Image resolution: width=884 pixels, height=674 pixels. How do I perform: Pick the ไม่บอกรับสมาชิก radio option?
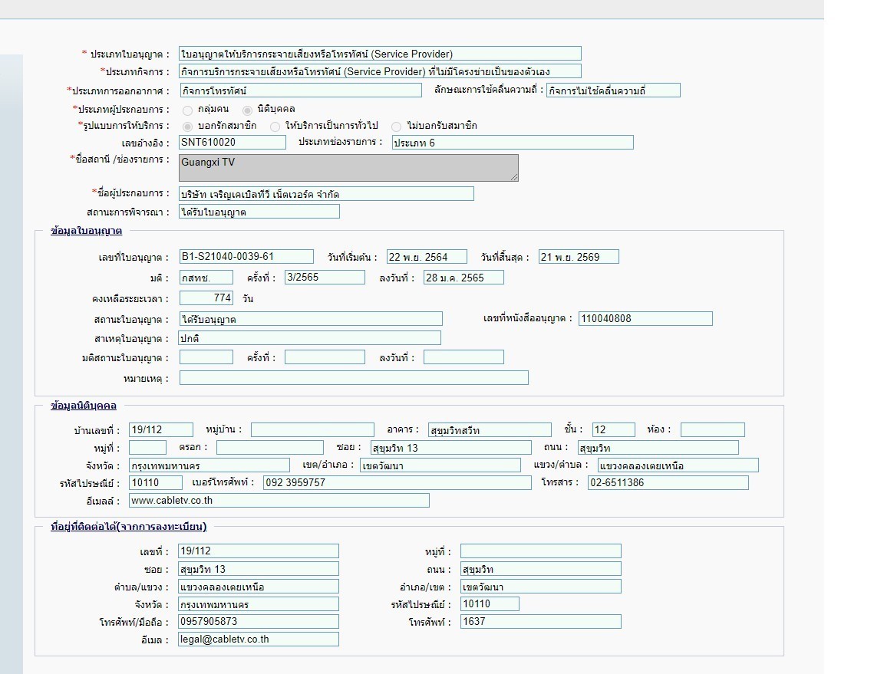click(x=397, y=126)
